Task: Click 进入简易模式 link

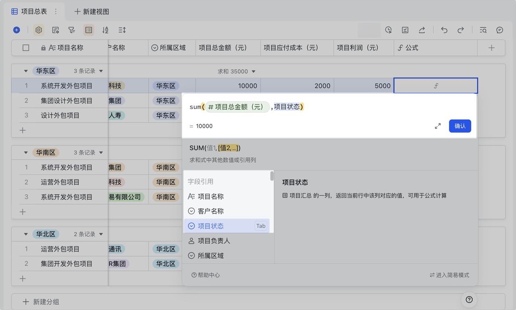Action: click(x=449, y=275)
